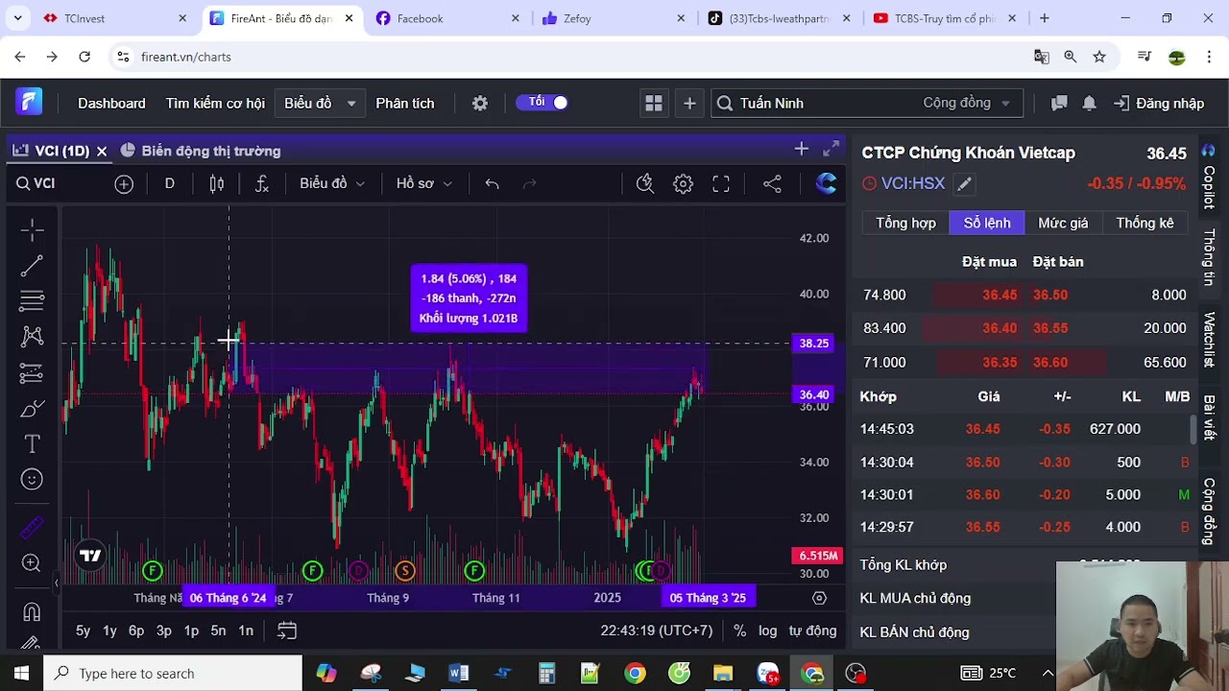
Task: Open the chat messages icon
Action: [1059, 103]
